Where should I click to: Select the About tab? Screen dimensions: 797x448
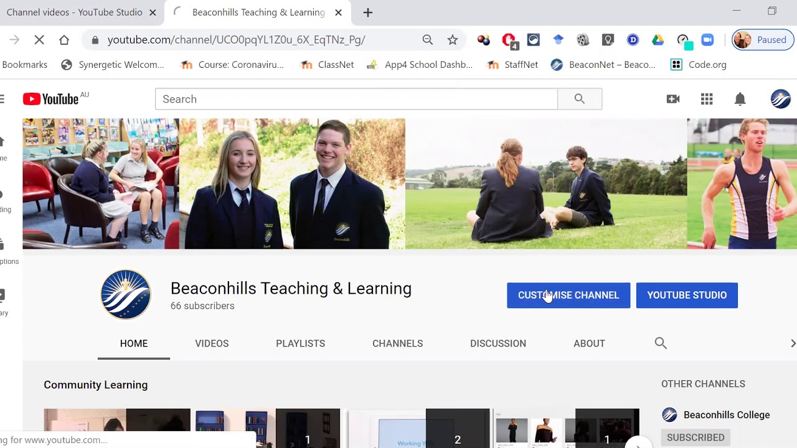(x=589, y=343)
